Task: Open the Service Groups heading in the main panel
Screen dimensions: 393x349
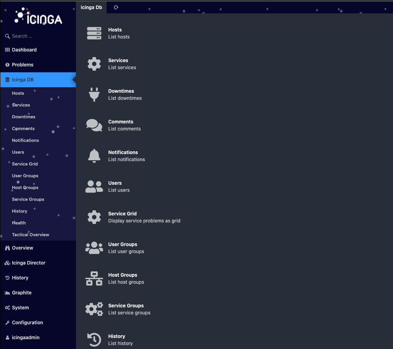Action: pyautogui.click(x=126, y=306)
